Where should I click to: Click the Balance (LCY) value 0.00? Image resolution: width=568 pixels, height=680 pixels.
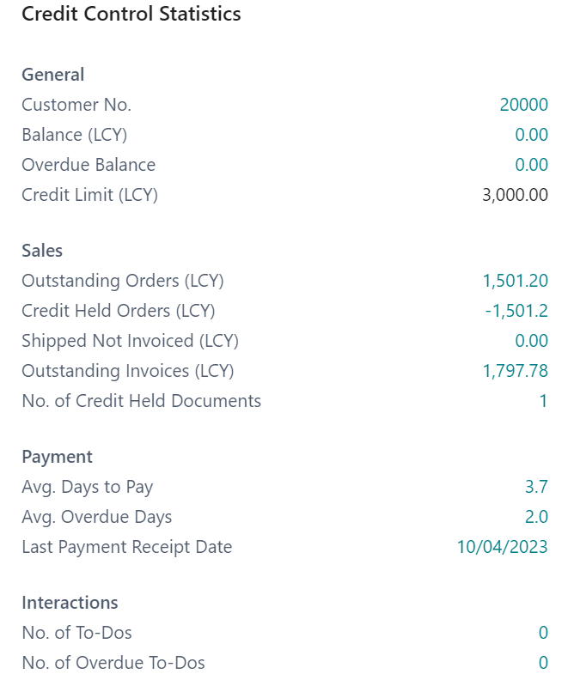pos(531,135)
